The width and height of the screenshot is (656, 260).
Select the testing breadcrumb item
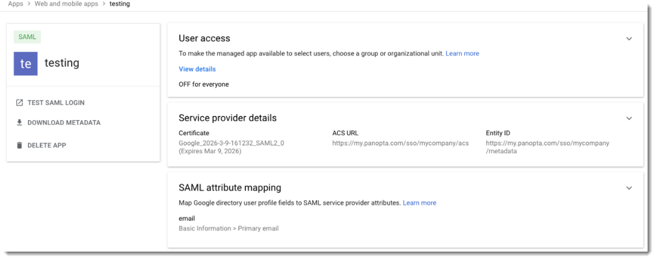pos(120,4)
